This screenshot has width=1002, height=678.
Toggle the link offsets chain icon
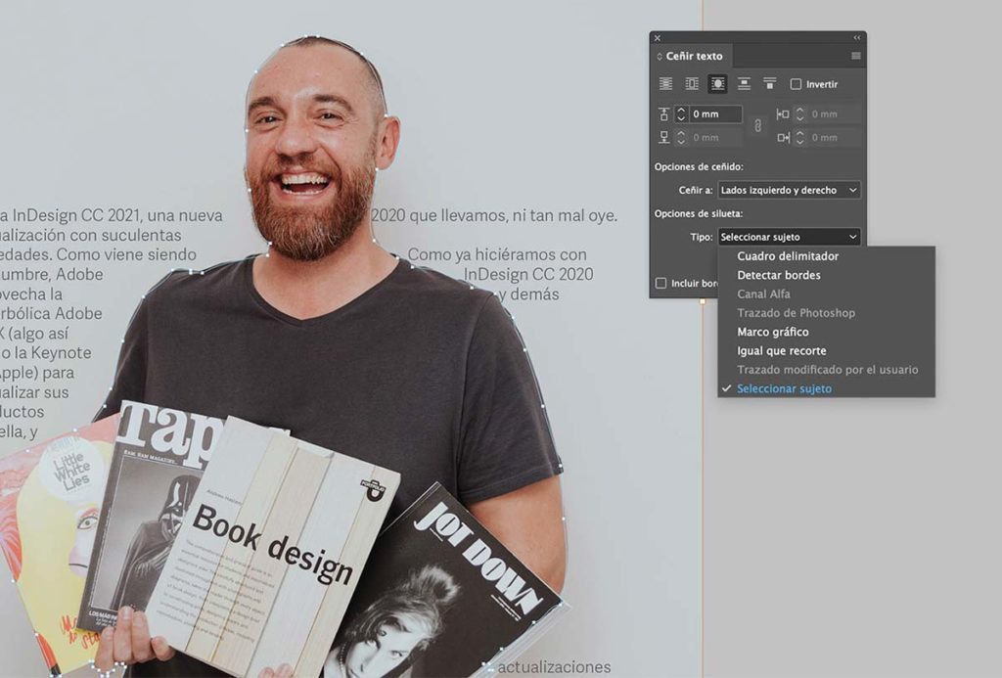(758, 126)
